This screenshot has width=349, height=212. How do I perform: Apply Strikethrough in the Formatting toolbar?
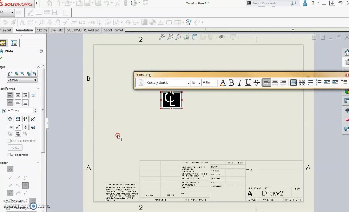257,83
